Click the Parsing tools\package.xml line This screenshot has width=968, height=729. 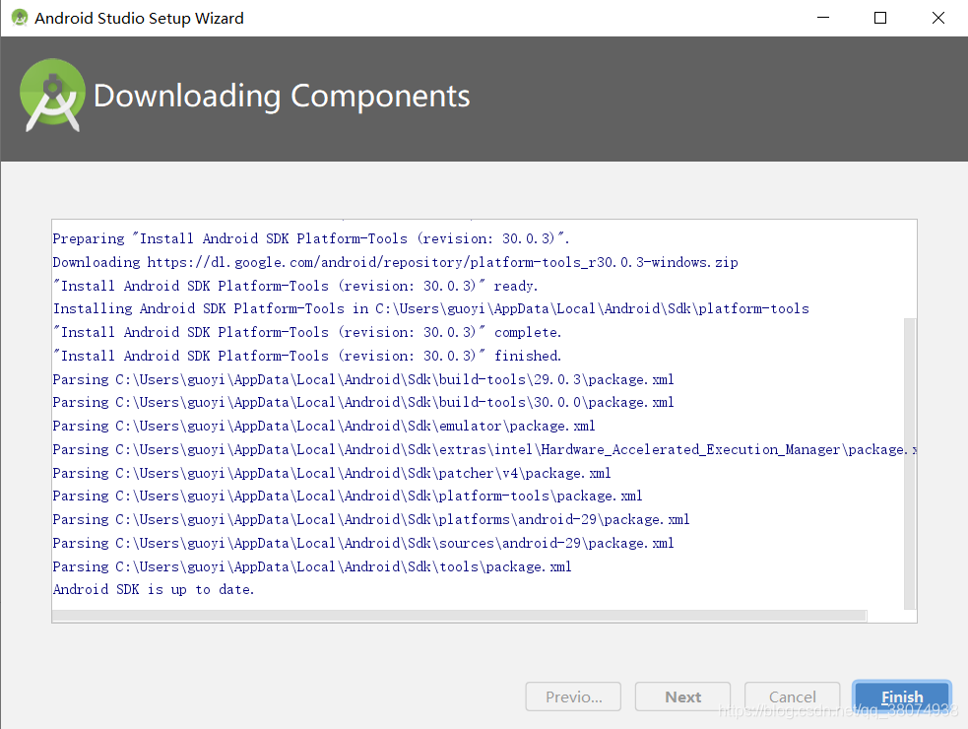312,565
